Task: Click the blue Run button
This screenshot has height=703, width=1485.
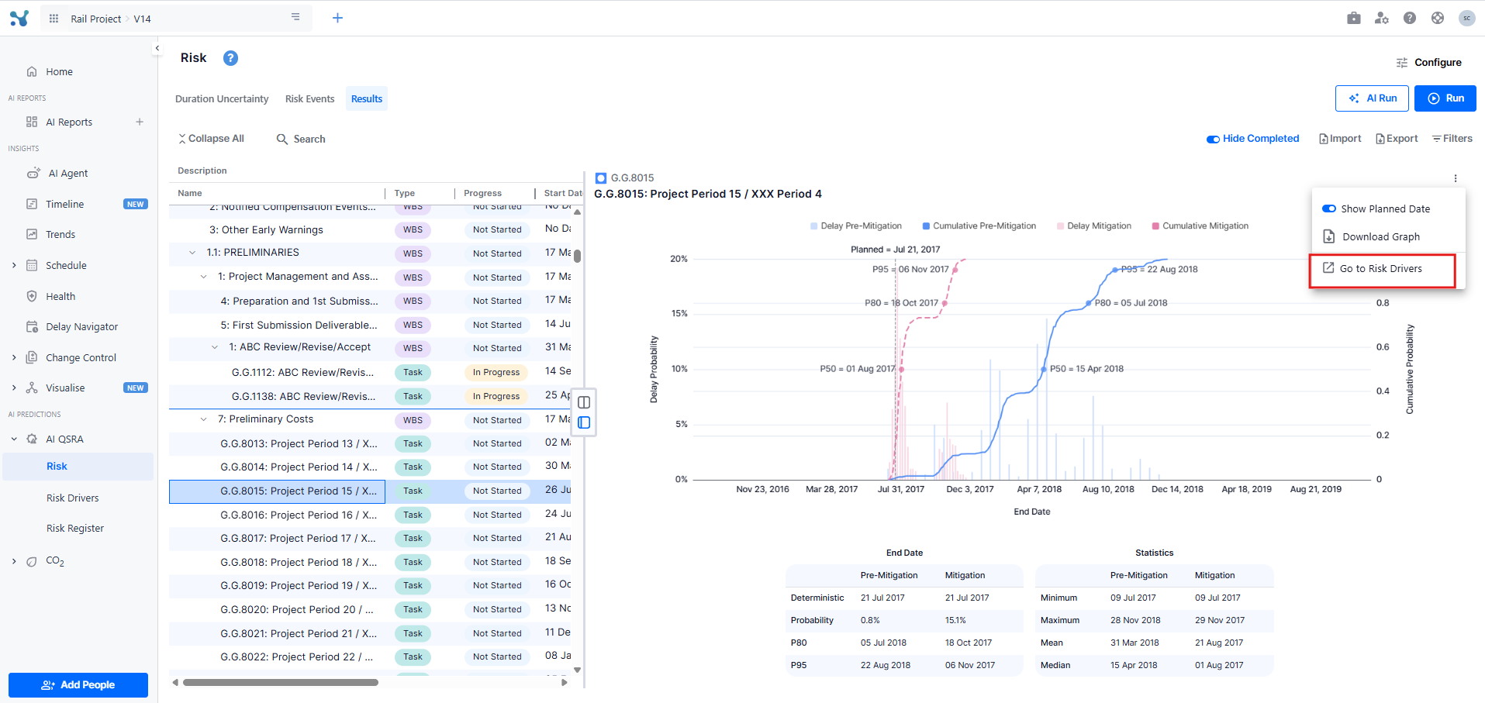Action: 1445,98
